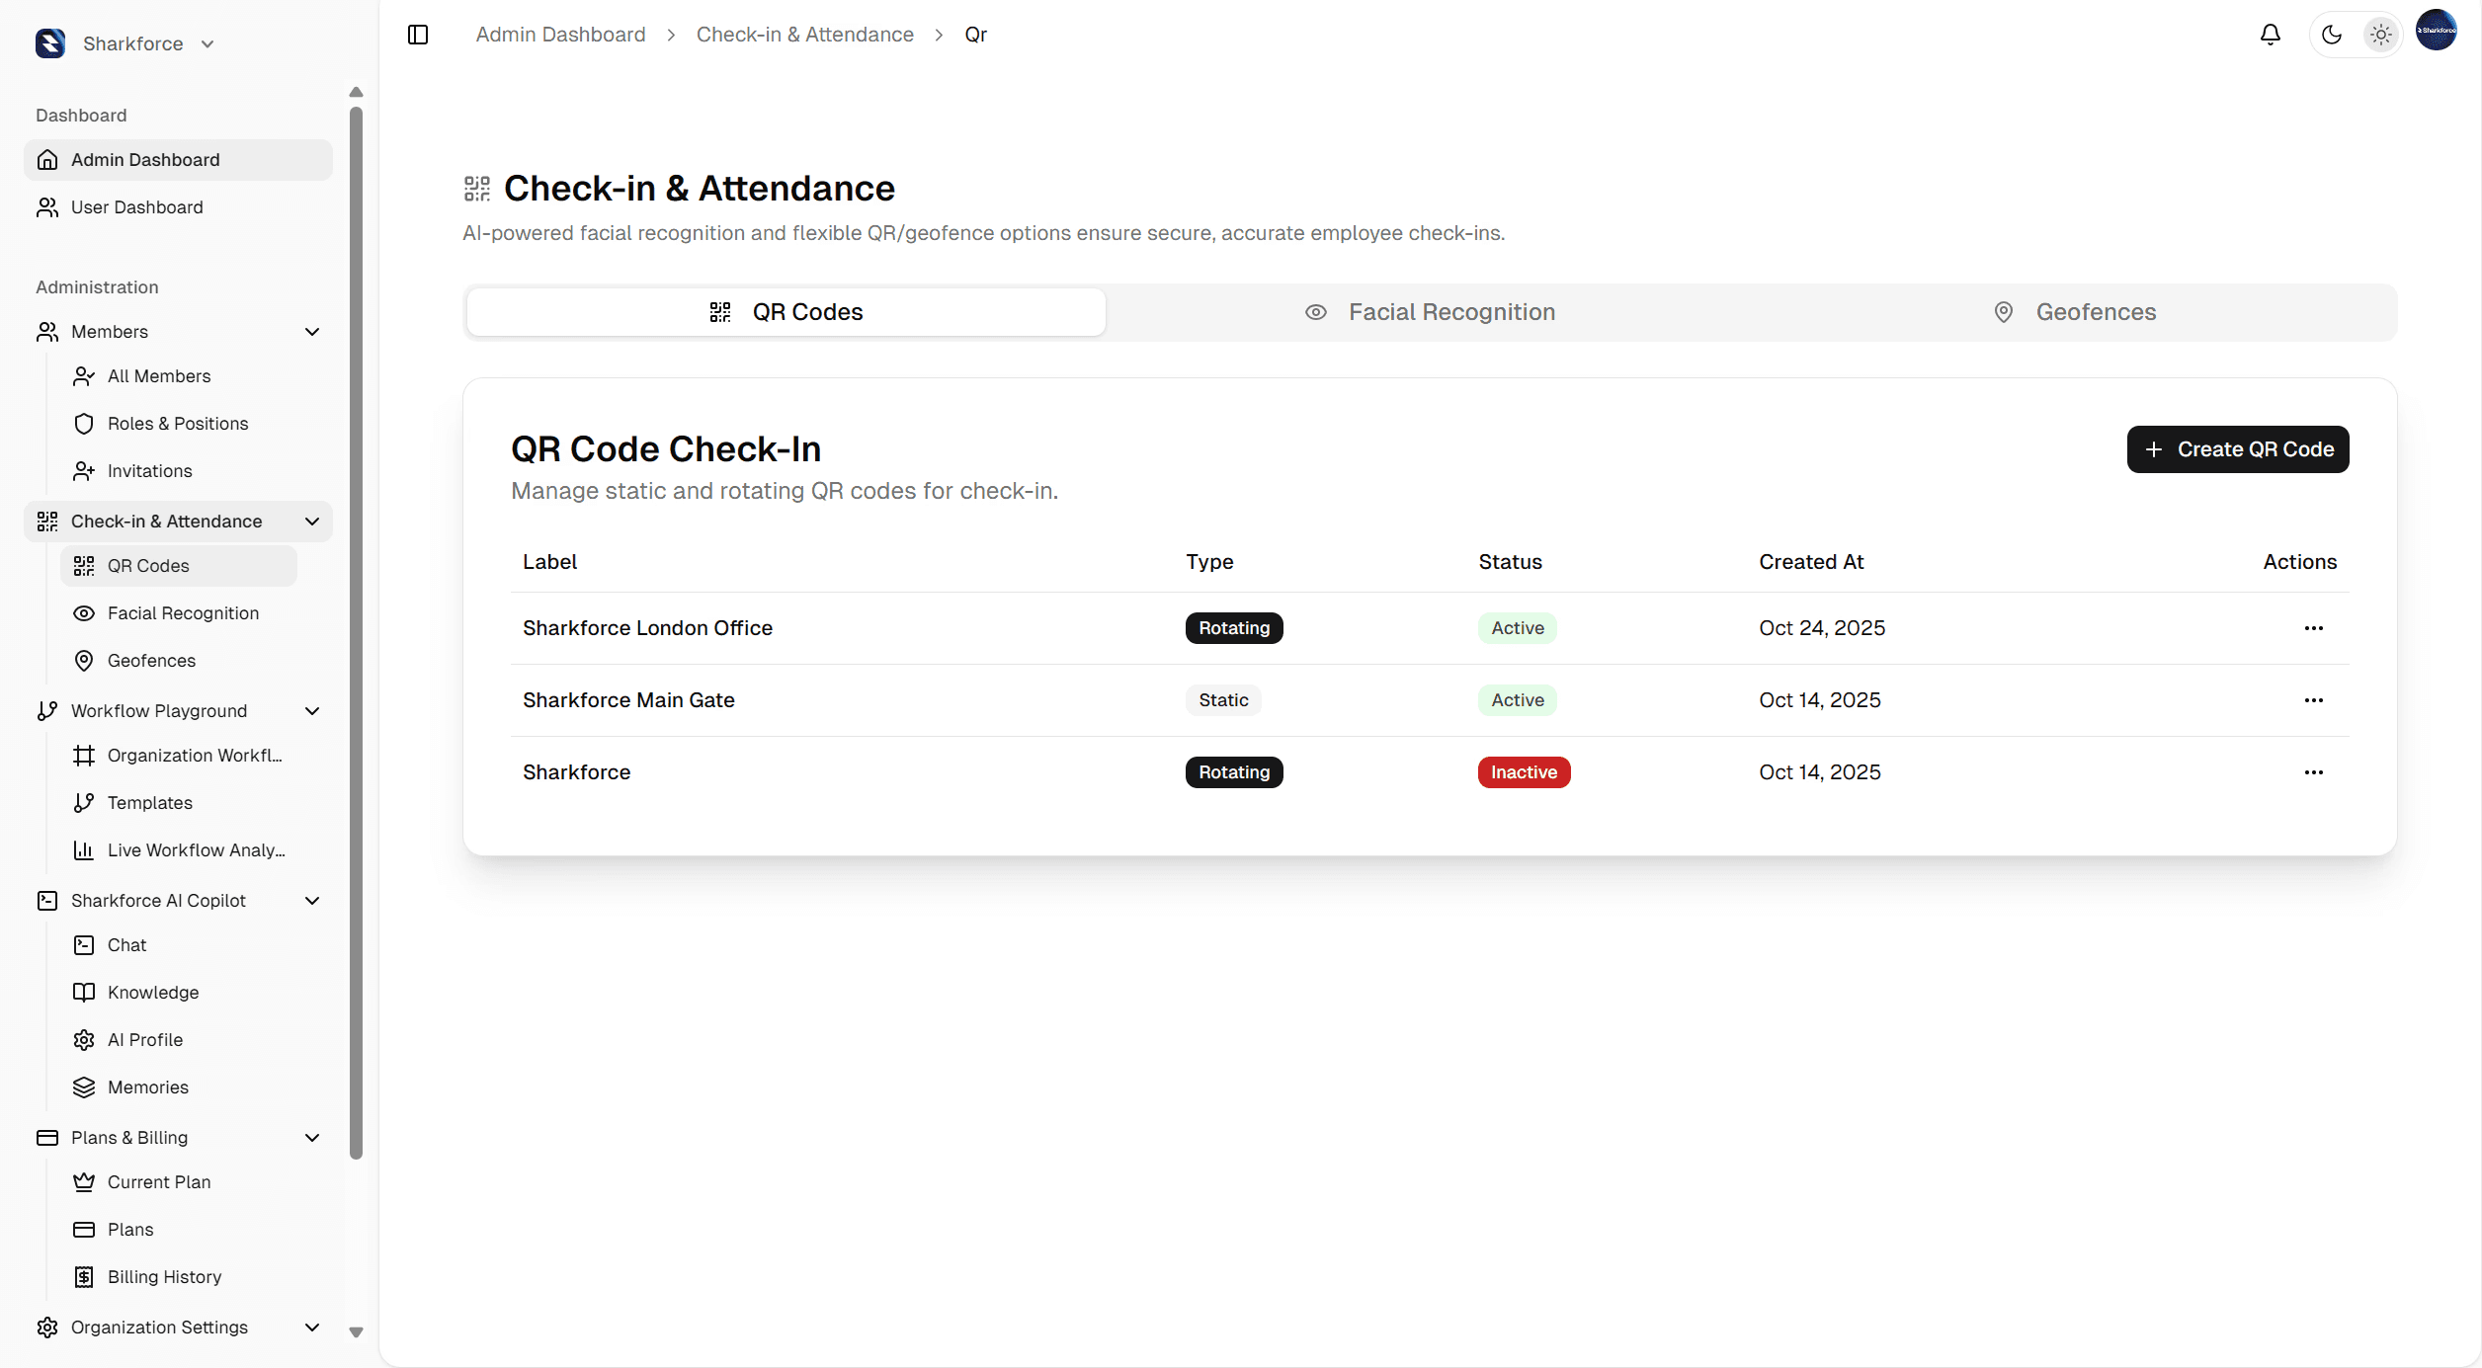Select the Facial Recognition sidebar icon

(84, 612)
